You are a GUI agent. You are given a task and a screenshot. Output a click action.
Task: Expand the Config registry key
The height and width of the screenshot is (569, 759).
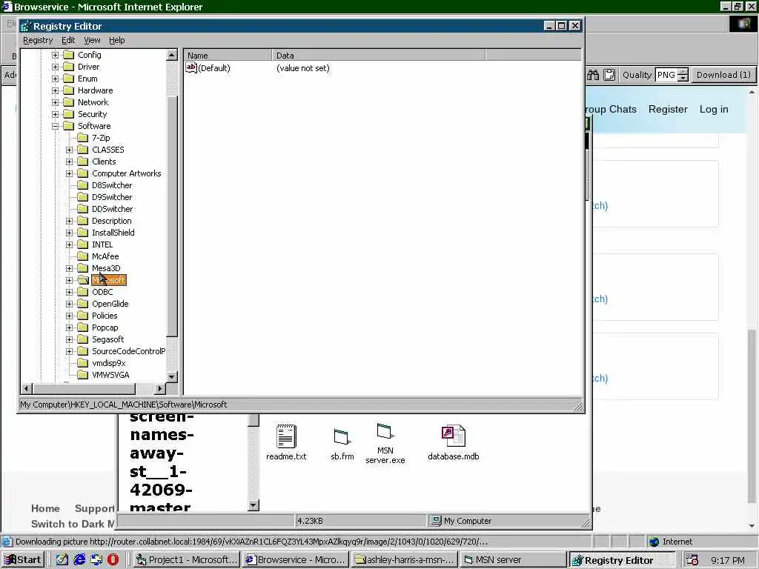tap(55, 55)
